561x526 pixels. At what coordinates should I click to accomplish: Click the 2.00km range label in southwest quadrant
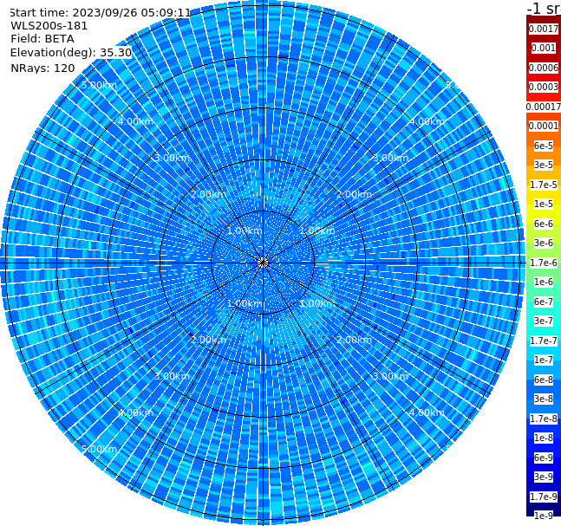pos(209,340)
